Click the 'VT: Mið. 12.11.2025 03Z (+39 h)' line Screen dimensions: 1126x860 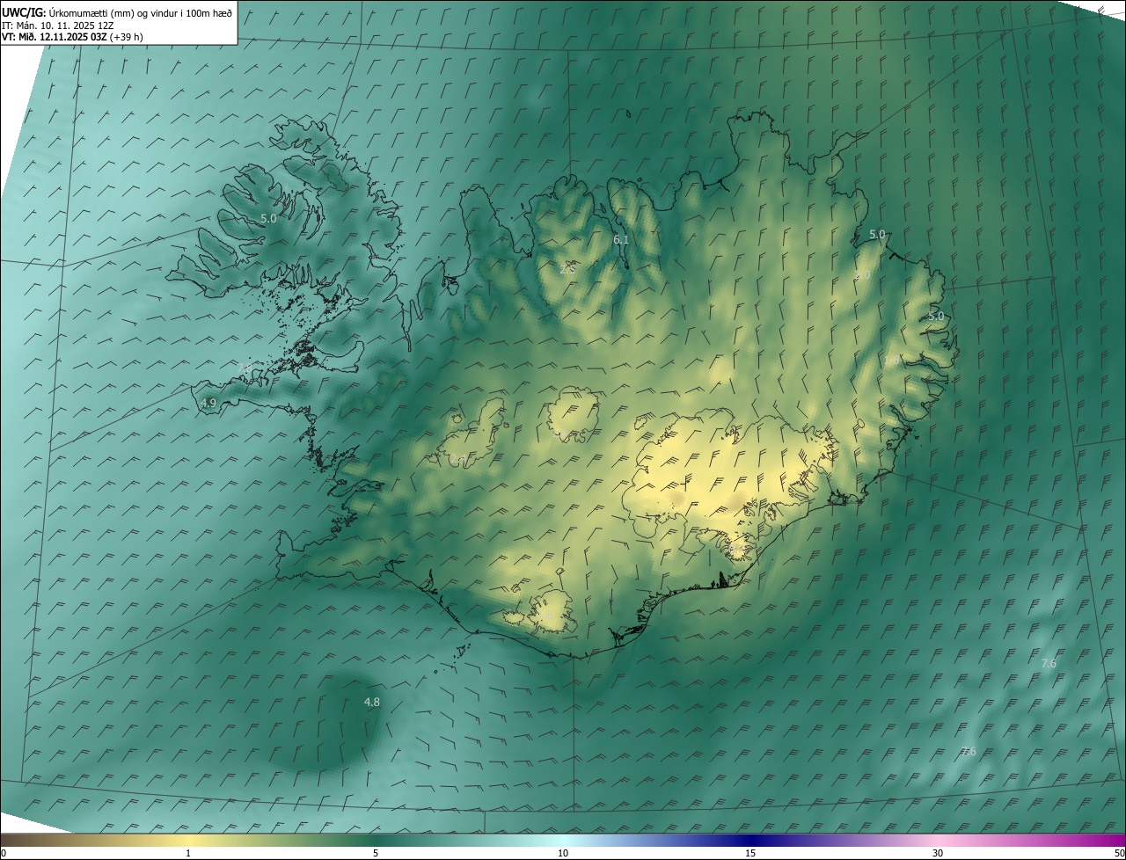[x=72, y=37]
